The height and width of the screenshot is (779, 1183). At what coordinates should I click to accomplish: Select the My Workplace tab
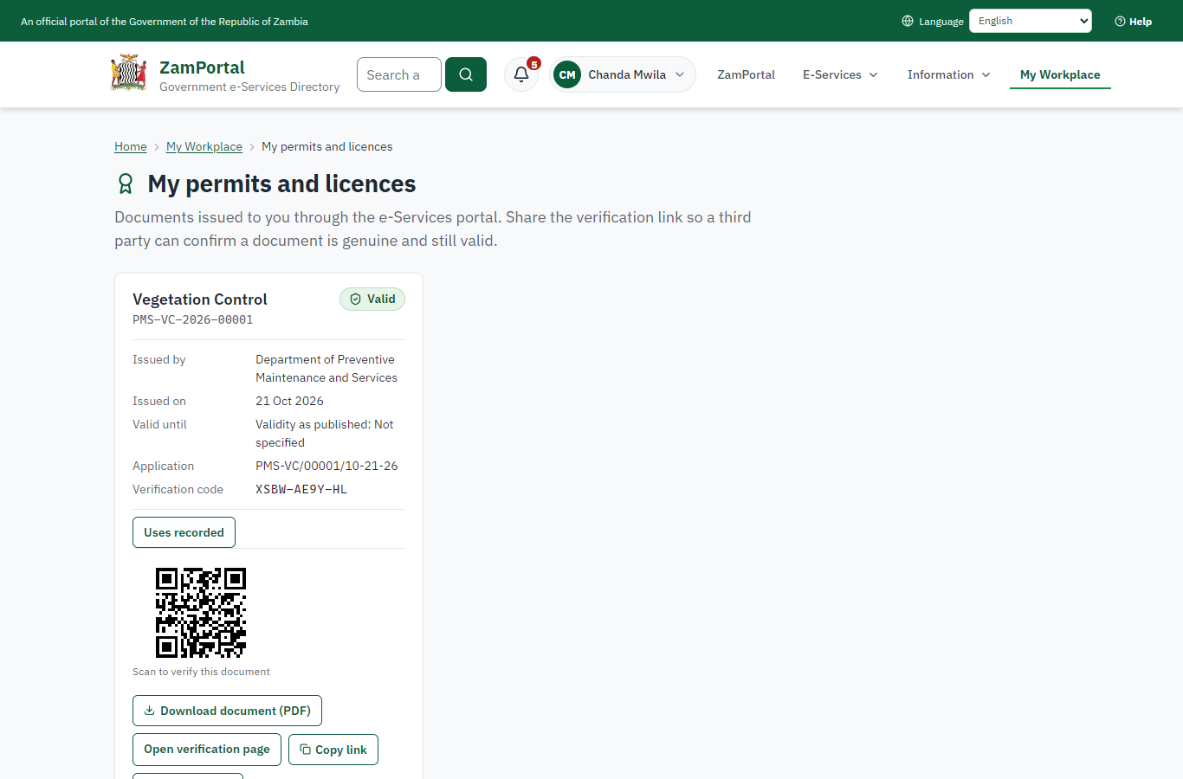(x=1060, y=74)
